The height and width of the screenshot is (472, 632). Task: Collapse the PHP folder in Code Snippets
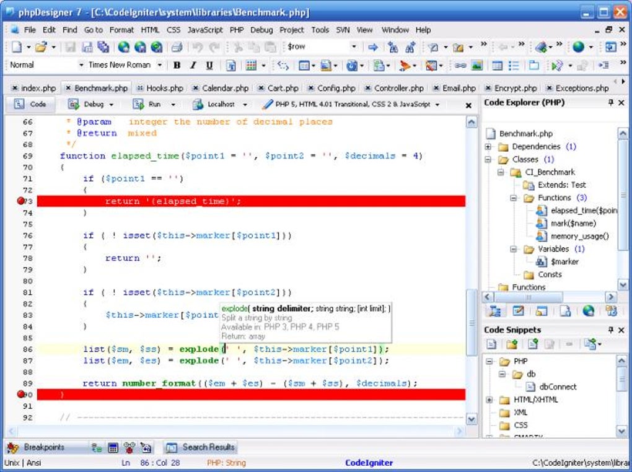[x=488, y=361]
